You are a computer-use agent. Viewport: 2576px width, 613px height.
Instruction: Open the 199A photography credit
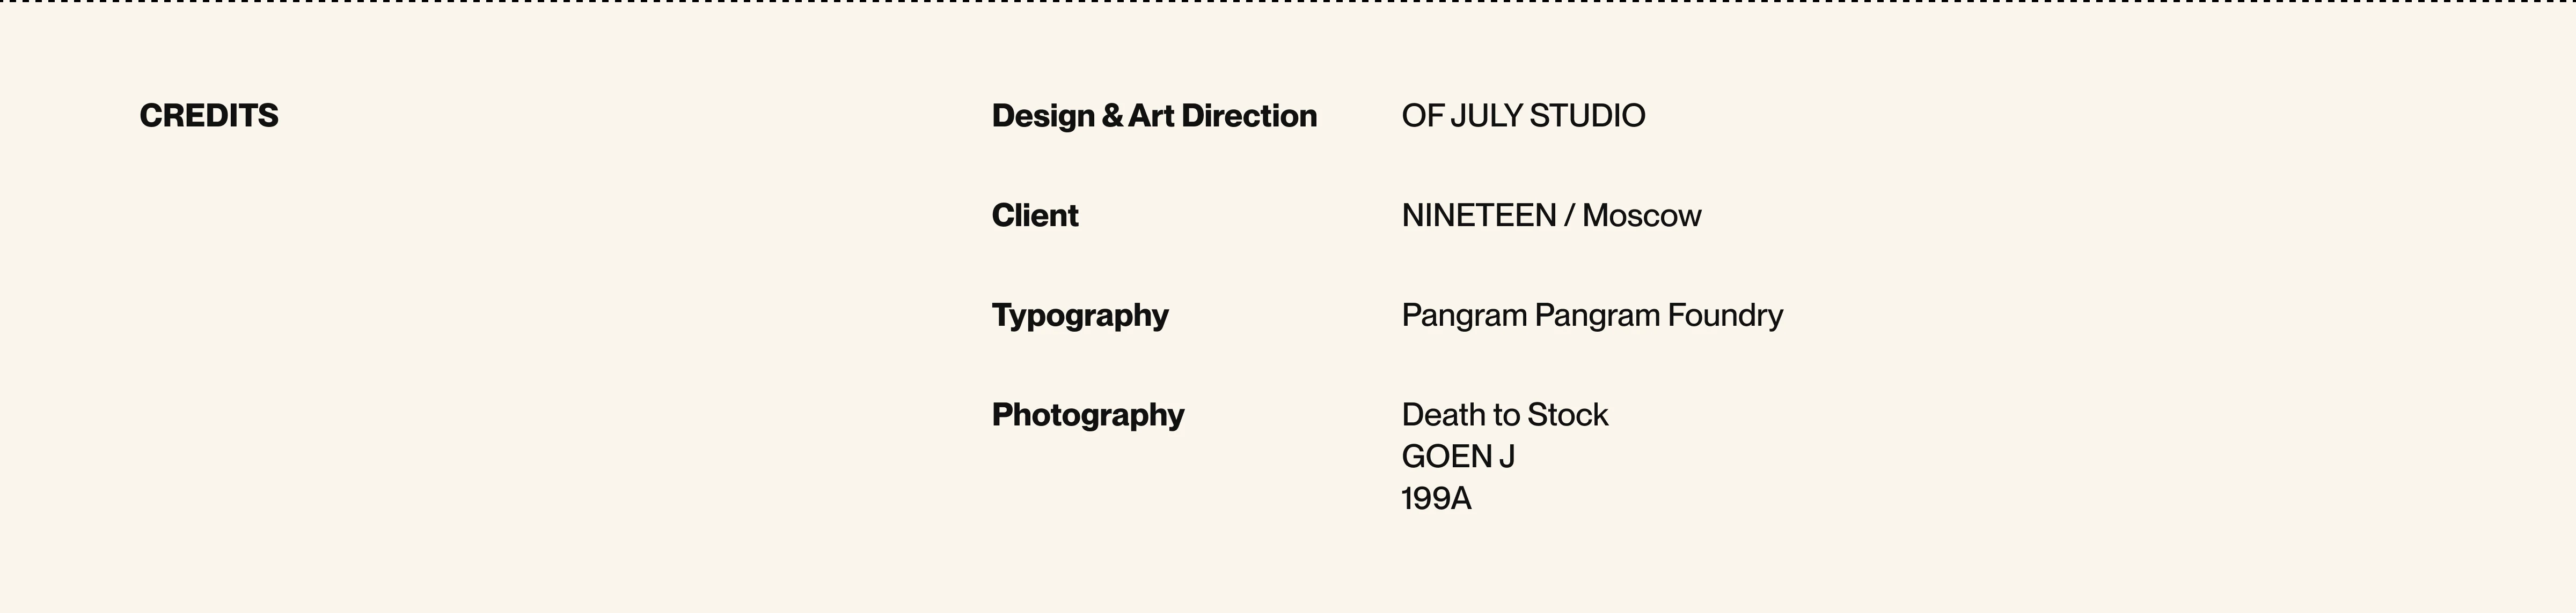tap(1435, 499)
